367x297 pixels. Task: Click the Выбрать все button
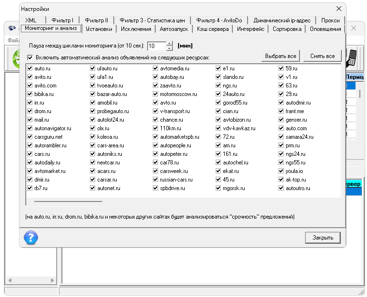click(x=281, y=56)
